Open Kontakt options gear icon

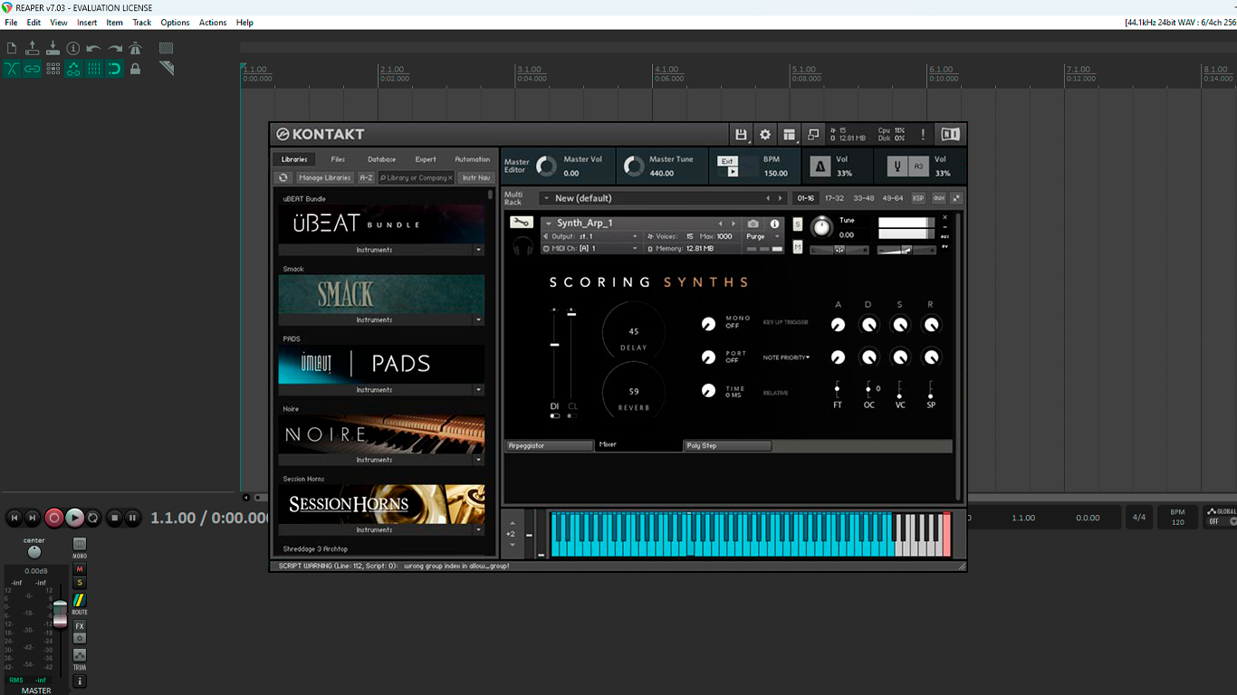765,134
